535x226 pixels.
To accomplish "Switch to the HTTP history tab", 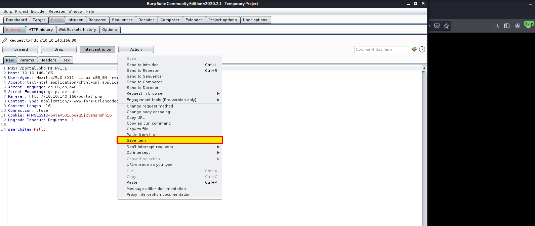I will (x=41, y=30).
